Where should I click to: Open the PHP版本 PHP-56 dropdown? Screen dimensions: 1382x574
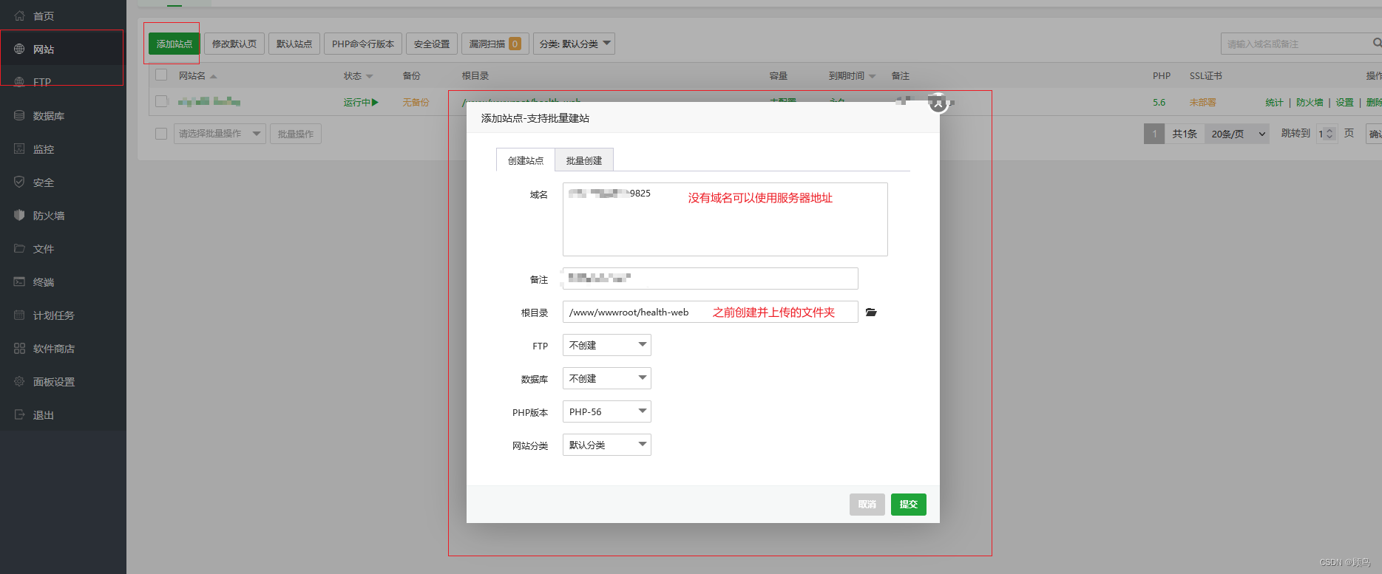click(606, 411)
